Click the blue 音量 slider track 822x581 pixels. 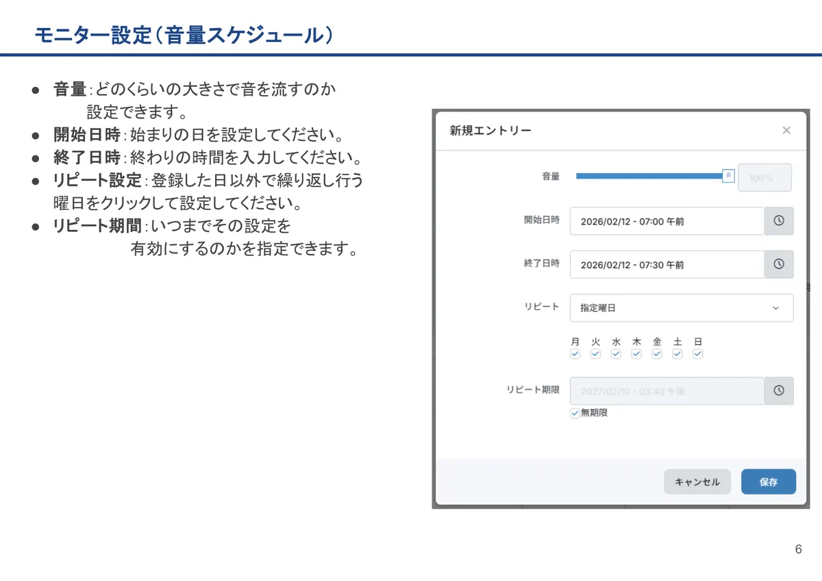point(649,176)
